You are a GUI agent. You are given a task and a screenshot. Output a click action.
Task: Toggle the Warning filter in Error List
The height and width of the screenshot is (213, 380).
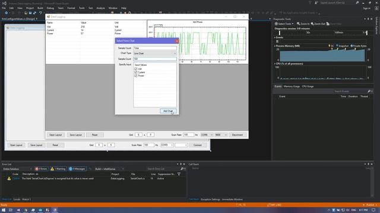point(58,169)
